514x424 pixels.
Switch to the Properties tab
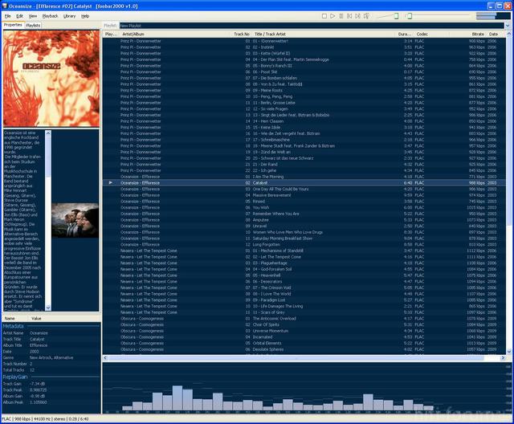pyautogui.click(x=13, y=25)
